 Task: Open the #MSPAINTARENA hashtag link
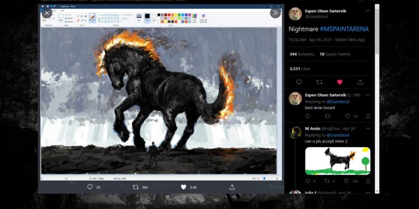point(344,29)
